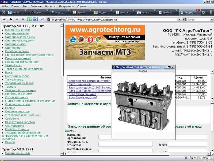Maximize the localhost image popup window
This screenshot has height=161, width=214.
[169, 67]
